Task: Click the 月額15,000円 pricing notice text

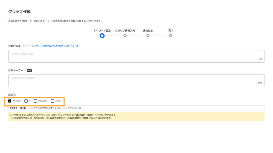Action: [62, 118]
